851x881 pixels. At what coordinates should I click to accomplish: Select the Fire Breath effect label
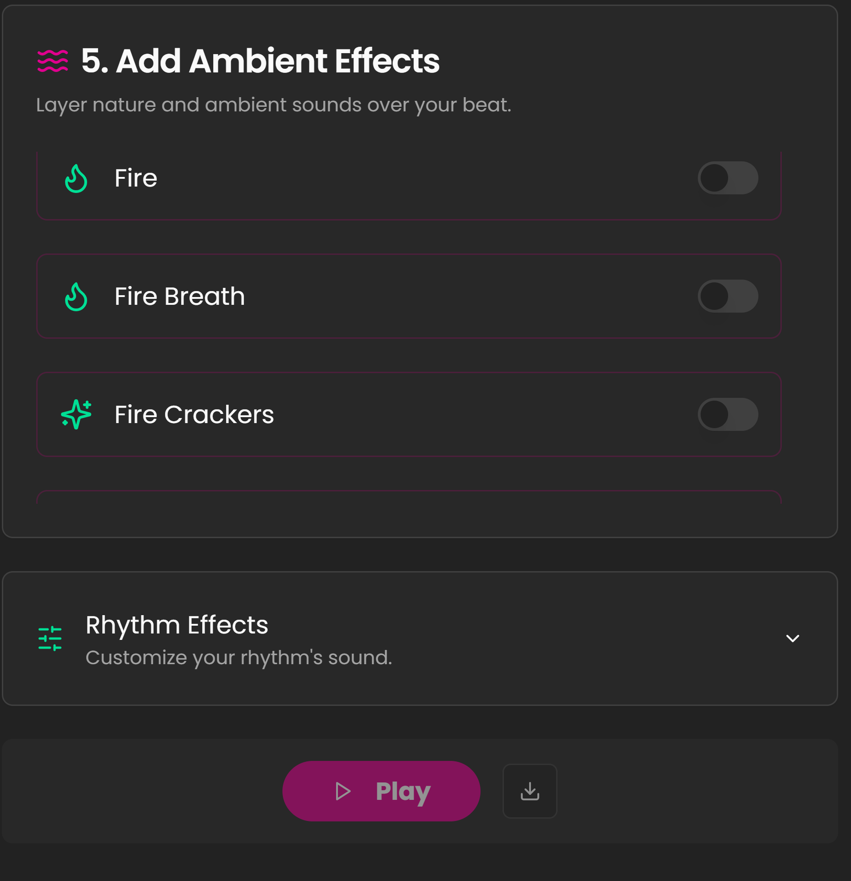click(x=180, y=296)
